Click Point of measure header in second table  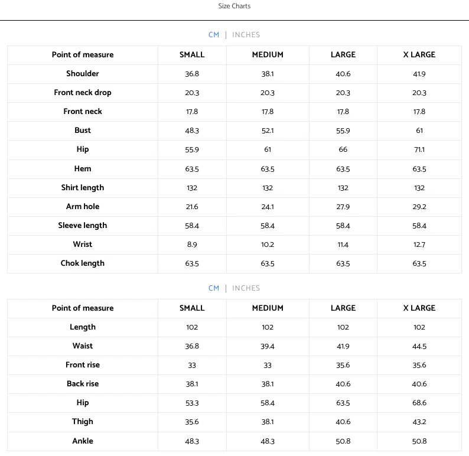coord(83,308)
